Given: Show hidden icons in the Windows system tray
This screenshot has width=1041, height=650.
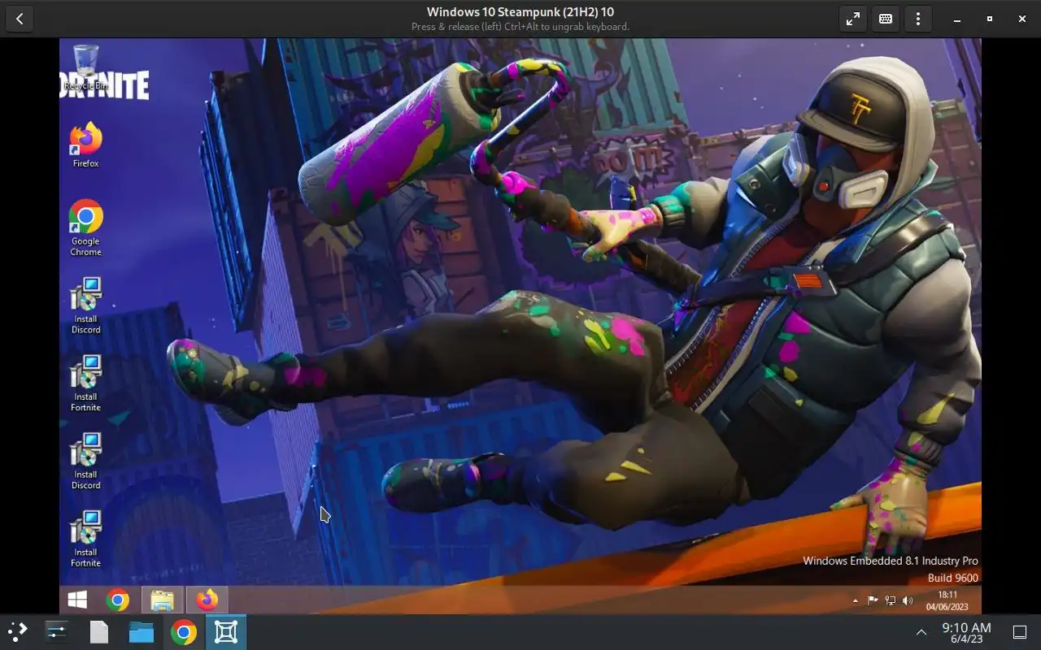Looking at the screenshot, I should point(855,600).
